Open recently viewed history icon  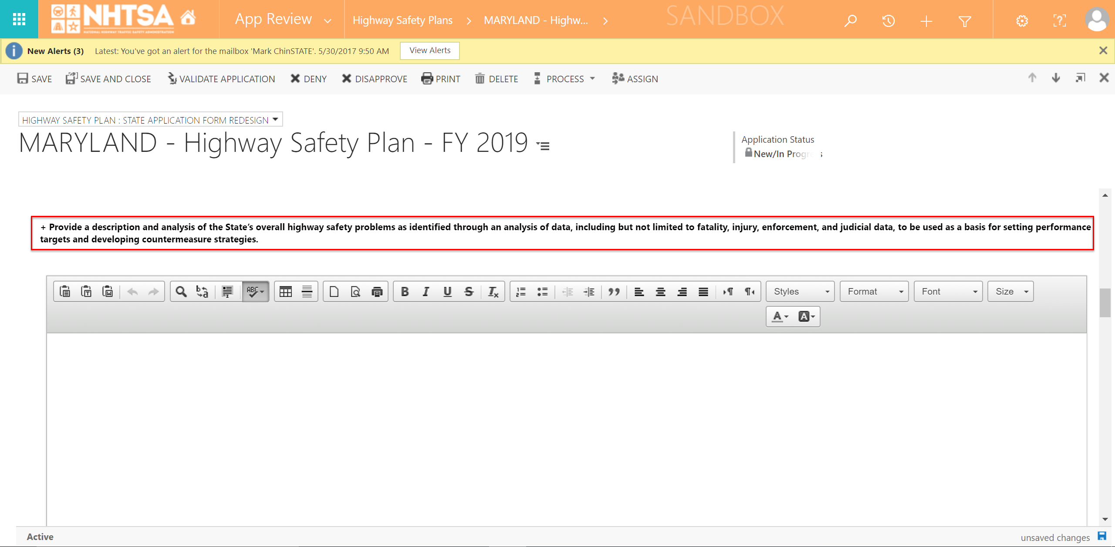888,20
